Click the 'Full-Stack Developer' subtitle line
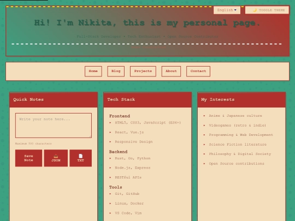Image resolution: width=295 pixels, height=221 pixels. point(147,37)
